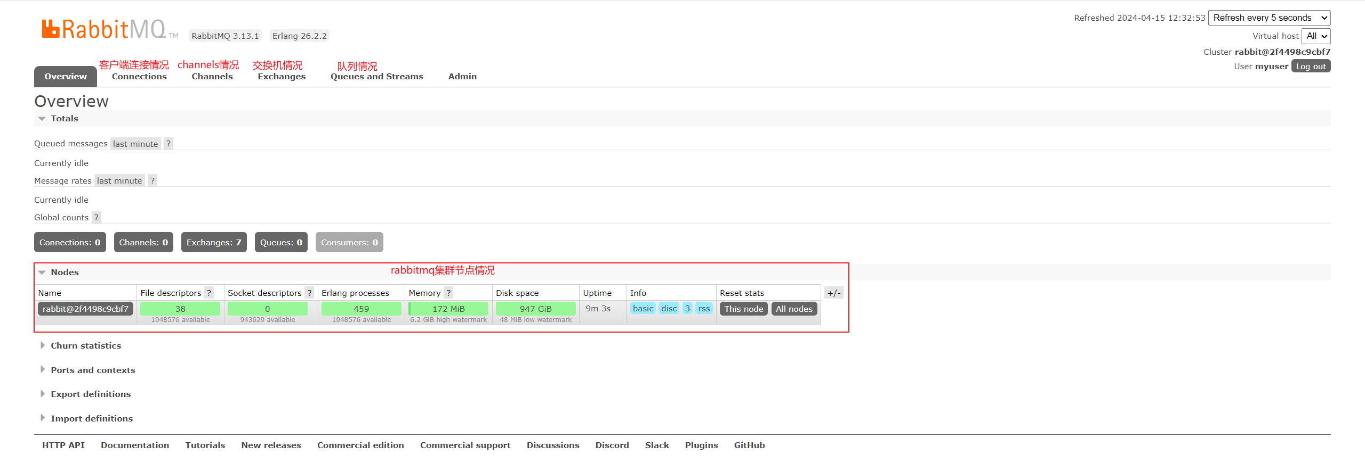Log out of myuser

pos(1311,66)
